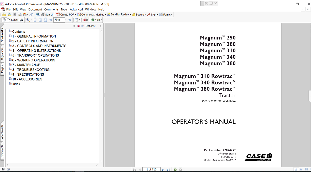Image resolution: width=311 pixels, height=172 pixels.
Task: Click the Print icon in toolbar
Action: coord(19,15)
